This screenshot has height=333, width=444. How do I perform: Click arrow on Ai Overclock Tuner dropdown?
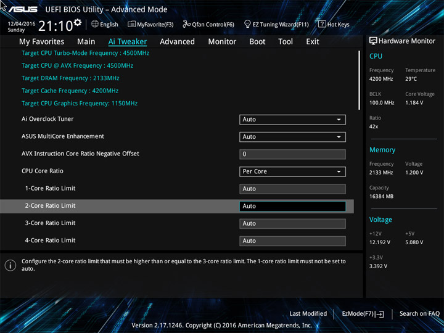(x=339, y=120)
